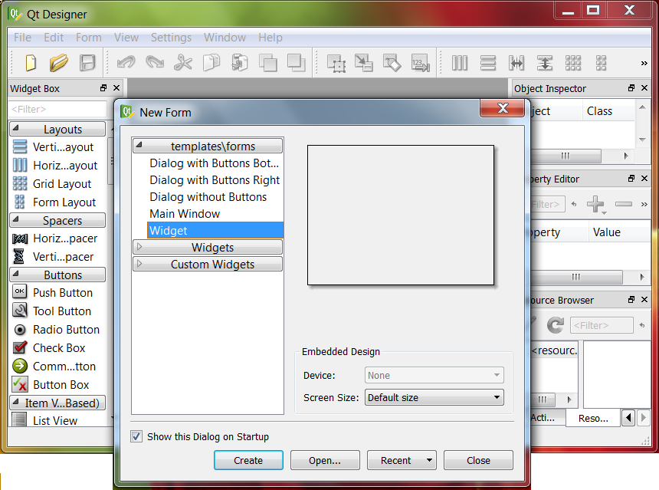Click the New form toolbar icon
This screenshot has width=659, height=490.
[x=31, y=63]
